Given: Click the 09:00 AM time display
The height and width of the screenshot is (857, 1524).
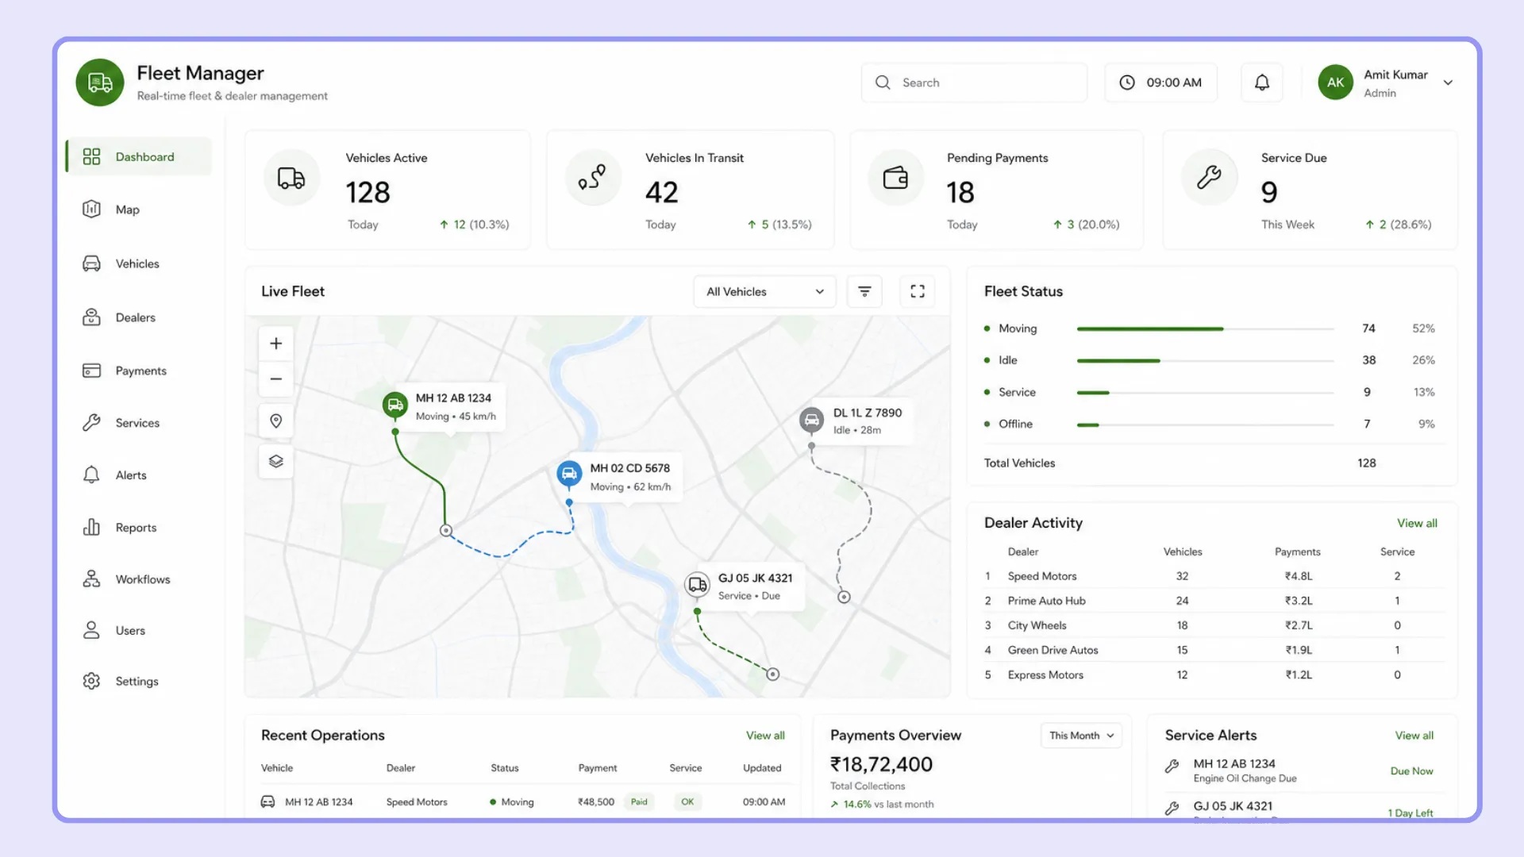Looking at the screenshot, I should 1160,83.
